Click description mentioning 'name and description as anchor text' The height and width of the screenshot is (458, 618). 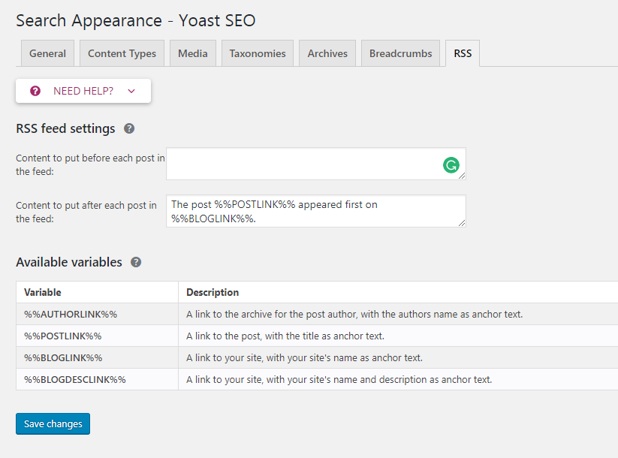(x=339, y=379)
